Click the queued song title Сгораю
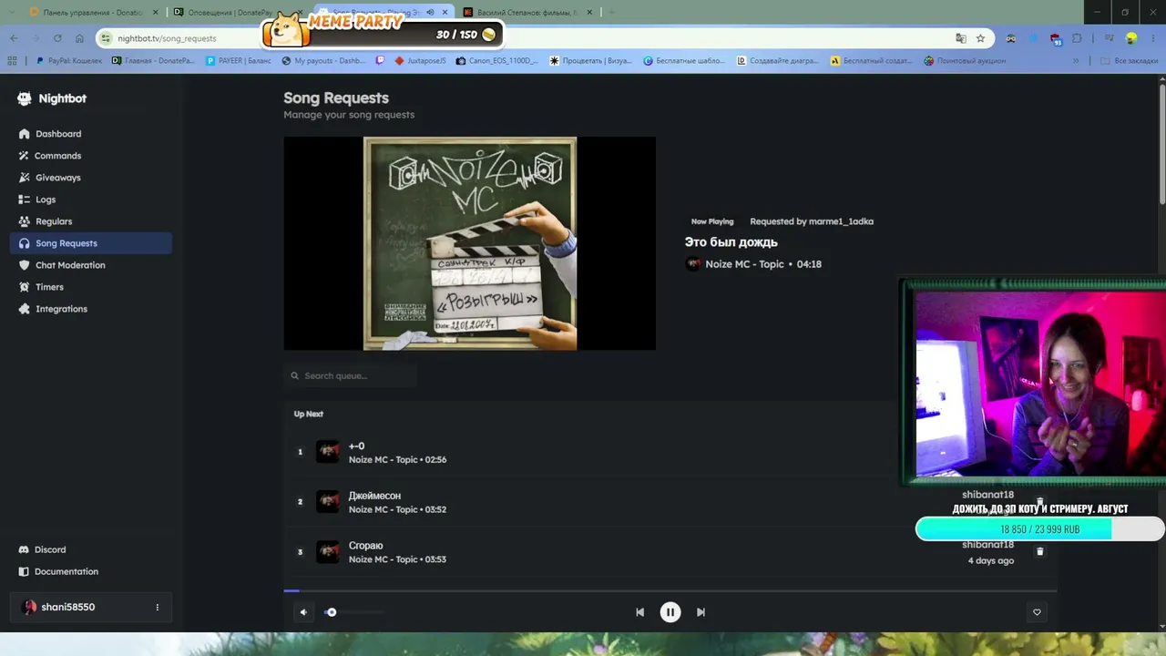The image size is (1166, 656). 365,546
